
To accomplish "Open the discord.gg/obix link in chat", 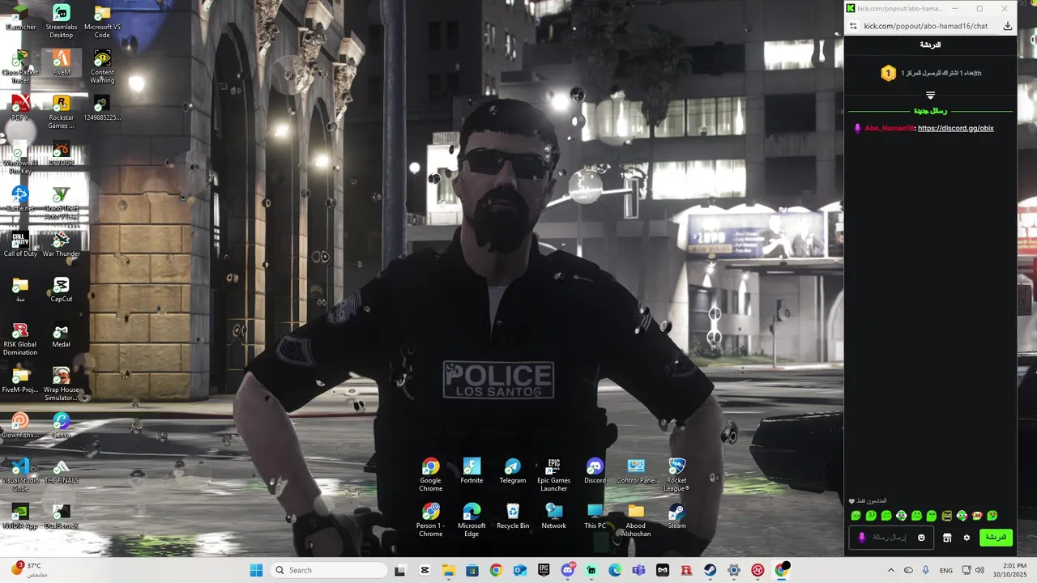I will click(955, 128).
